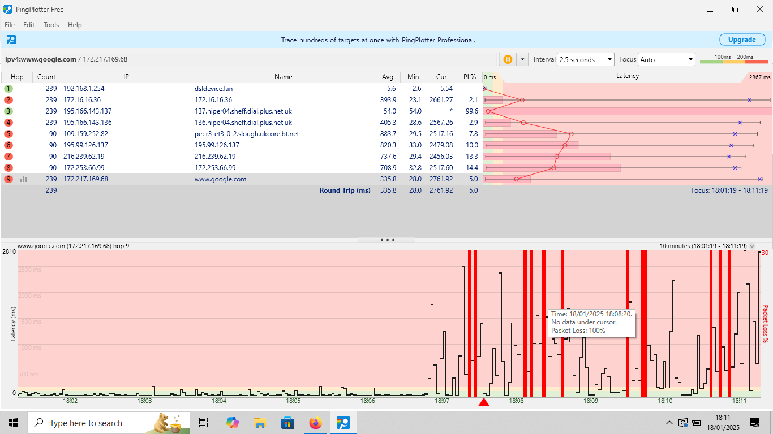Open Copilot from the taskbar
This screenshot has height=434, width=773.
pyautogui.click(x=232, y=423)
